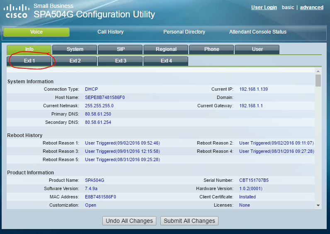The image size is (330, 234).
Task: Click the Product Information heading
Action: click(31, 173)
